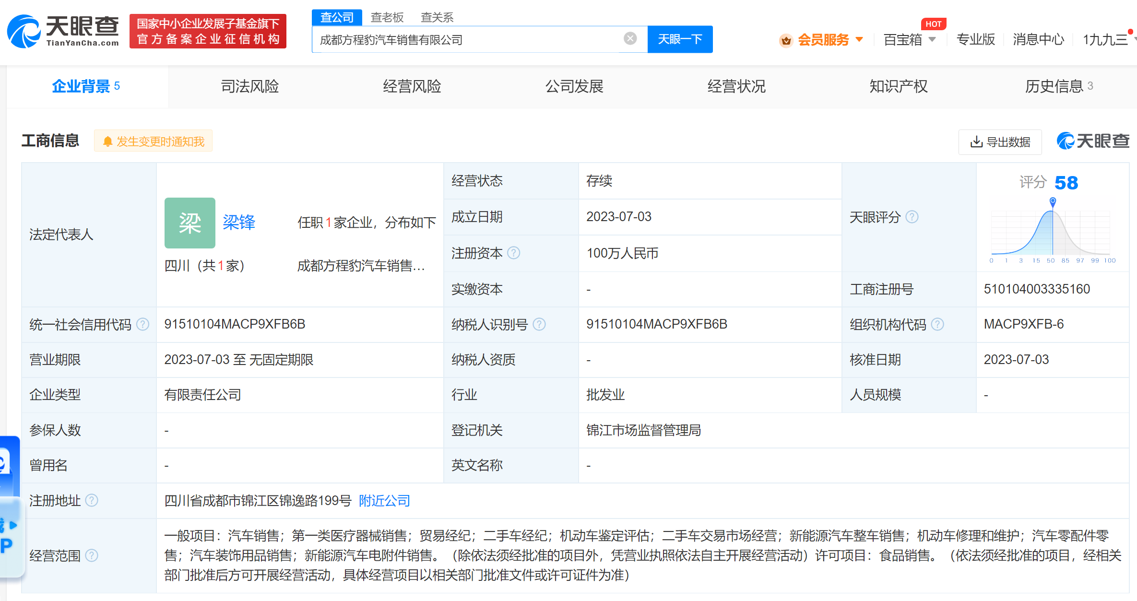Click the credit code value 91510104MACP9XFB6B under 统一社会信用代码

click(235, 324)
